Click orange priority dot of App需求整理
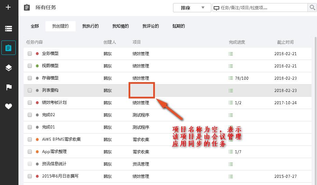This screenshot has height=185, width=317. pyautogui.click(x=37, y=152)
